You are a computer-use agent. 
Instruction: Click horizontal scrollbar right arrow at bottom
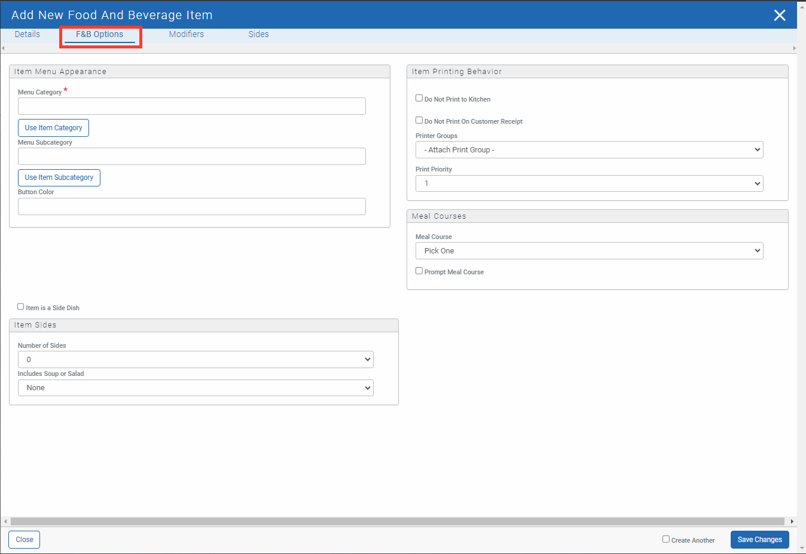pos(792,521)
